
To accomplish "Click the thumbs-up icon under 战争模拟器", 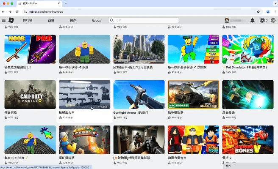I will (x=170, y=117).
